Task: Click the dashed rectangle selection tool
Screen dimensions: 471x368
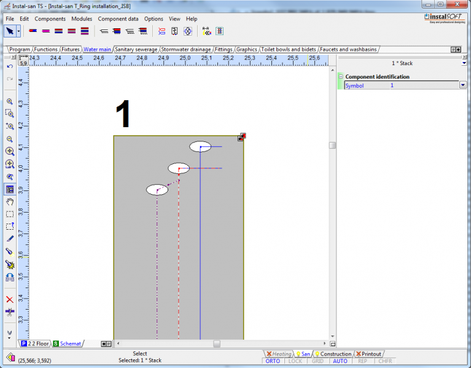Action: pos(10,214)
